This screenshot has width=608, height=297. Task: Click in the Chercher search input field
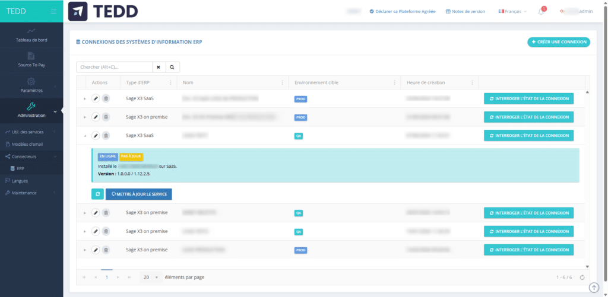click(x=114, y=67)
